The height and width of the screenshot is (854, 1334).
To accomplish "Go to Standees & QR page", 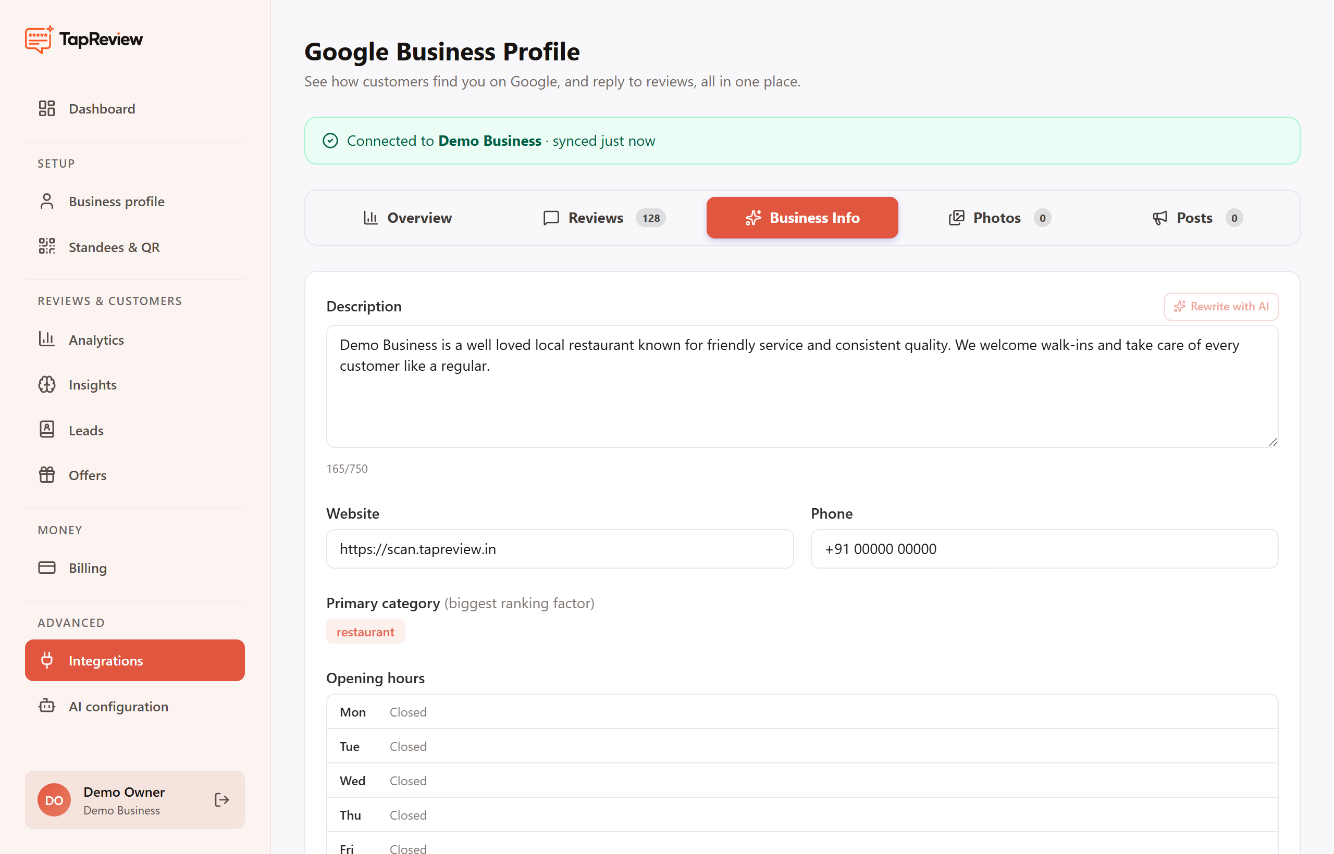I will 135,247.
